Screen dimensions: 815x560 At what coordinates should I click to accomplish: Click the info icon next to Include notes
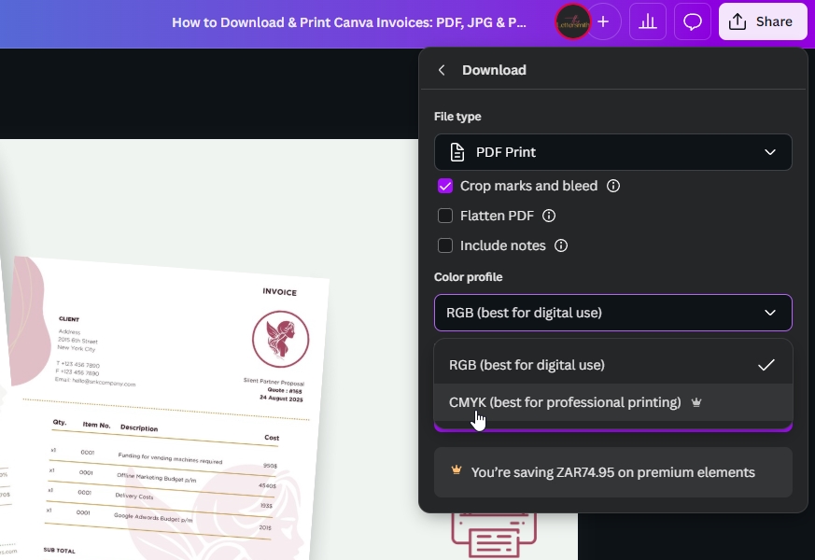(561, 245)
